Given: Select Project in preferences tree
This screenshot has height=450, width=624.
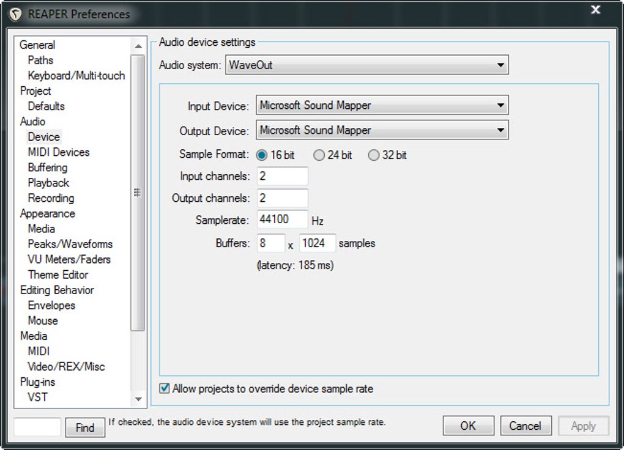Looking at the screenshot, I should [35, 90].
